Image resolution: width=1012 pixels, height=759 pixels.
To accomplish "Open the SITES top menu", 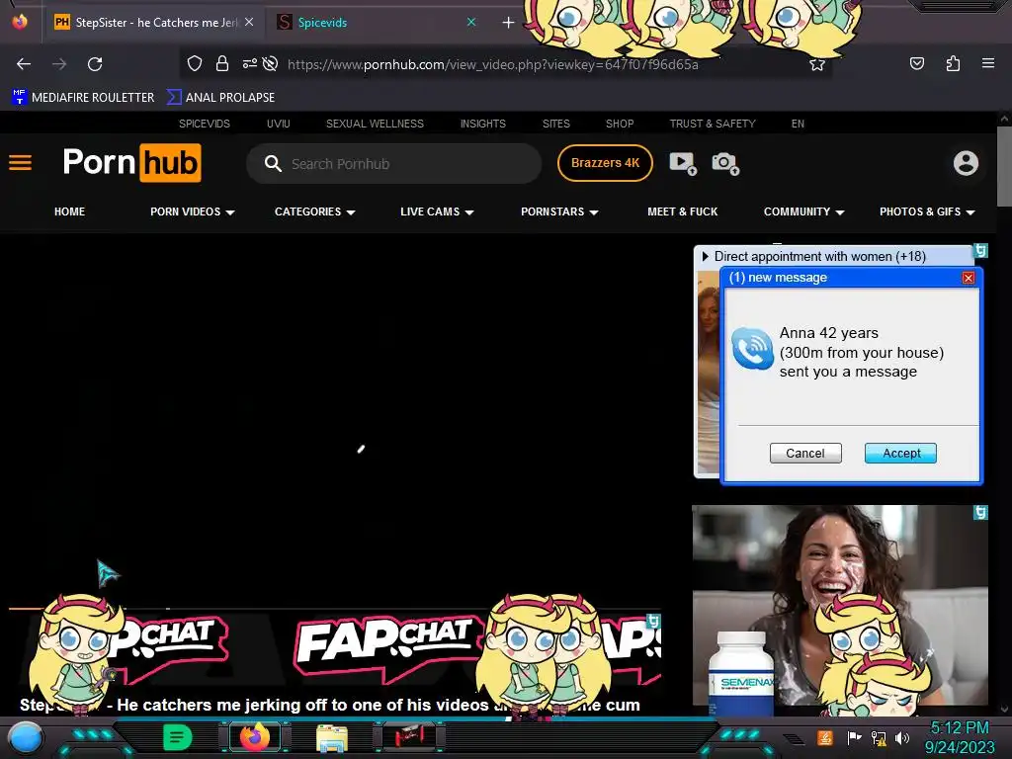I will click(x=556, y=124).
